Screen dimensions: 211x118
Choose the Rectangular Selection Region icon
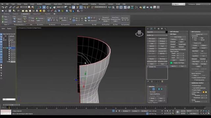(x=36, y=7)
